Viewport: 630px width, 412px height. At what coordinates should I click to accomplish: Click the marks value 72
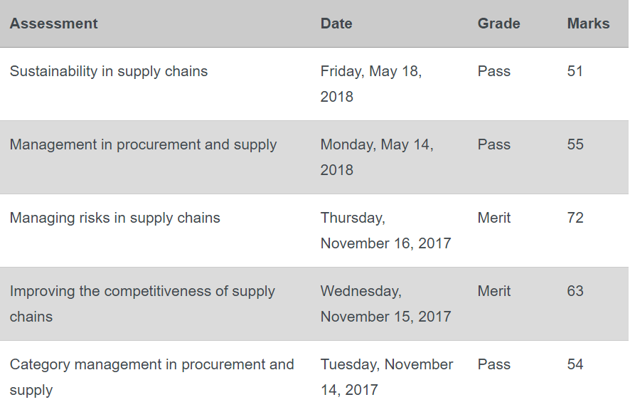coord(575,218)
